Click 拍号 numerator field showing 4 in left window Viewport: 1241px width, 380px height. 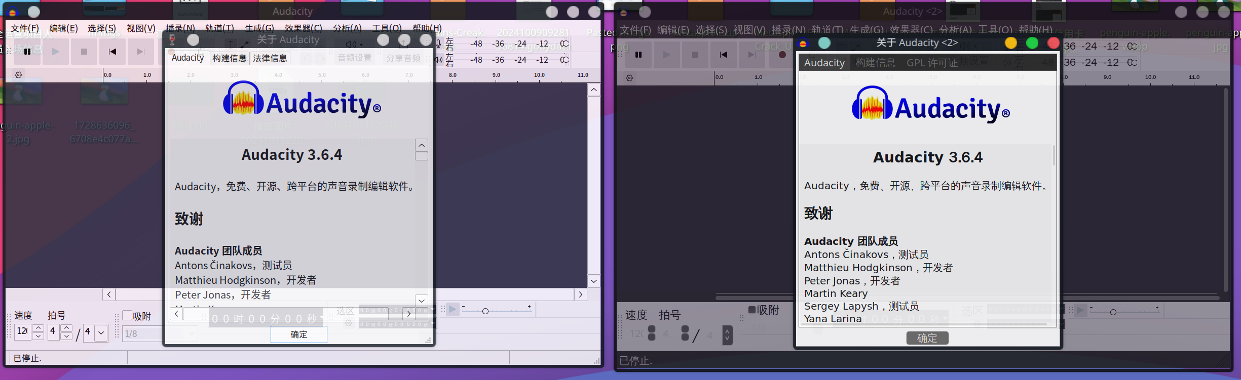pos(54,332)
